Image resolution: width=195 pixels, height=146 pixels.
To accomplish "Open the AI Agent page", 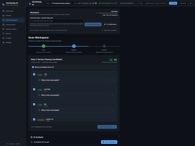I will click(x=13, y=38).
